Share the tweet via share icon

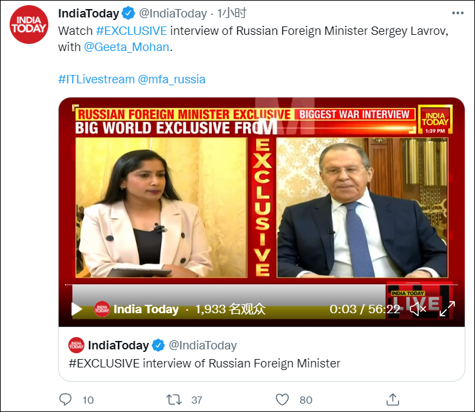[391, 400]
